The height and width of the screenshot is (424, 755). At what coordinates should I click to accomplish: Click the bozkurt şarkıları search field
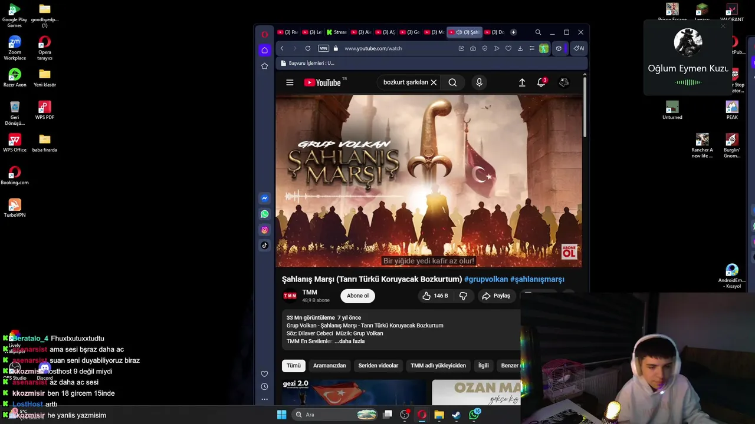point(405,82)
